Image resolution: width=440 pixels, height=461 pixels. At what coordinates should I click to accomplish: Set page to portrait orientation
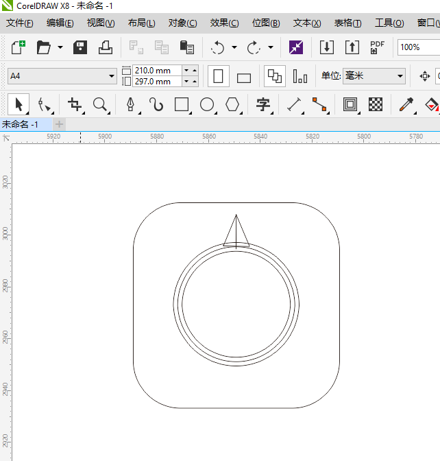[x=219, y=76]
